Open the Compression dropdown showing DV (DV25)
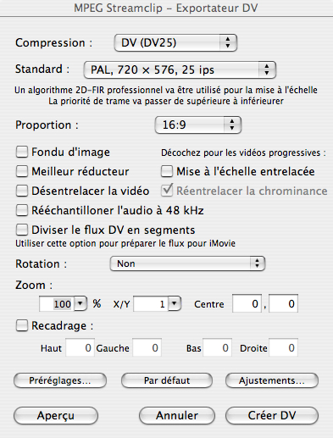This screenshot has height=438, width=333. tap(175, 43)
